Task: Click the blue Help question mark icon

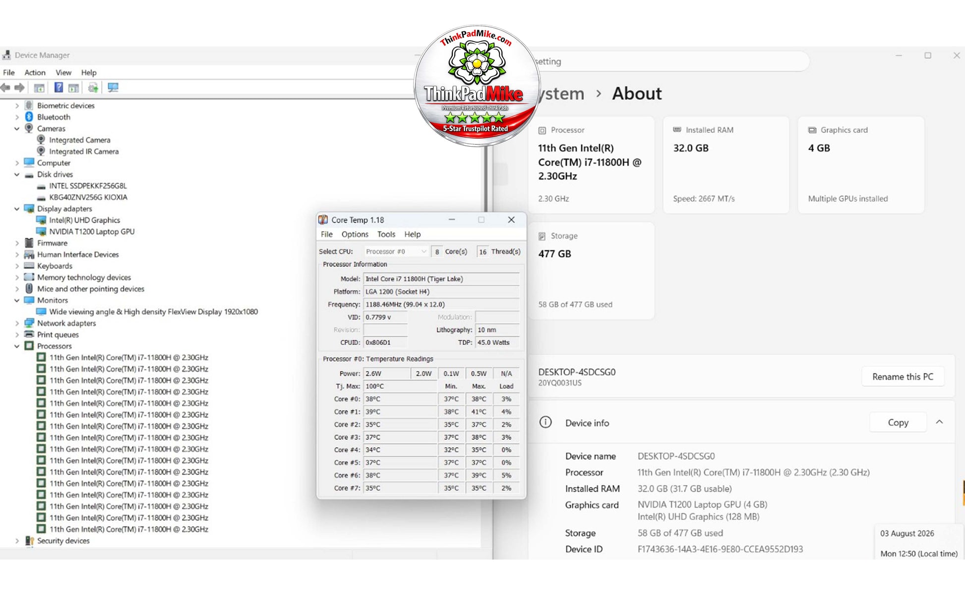Action: click(59, 88)
